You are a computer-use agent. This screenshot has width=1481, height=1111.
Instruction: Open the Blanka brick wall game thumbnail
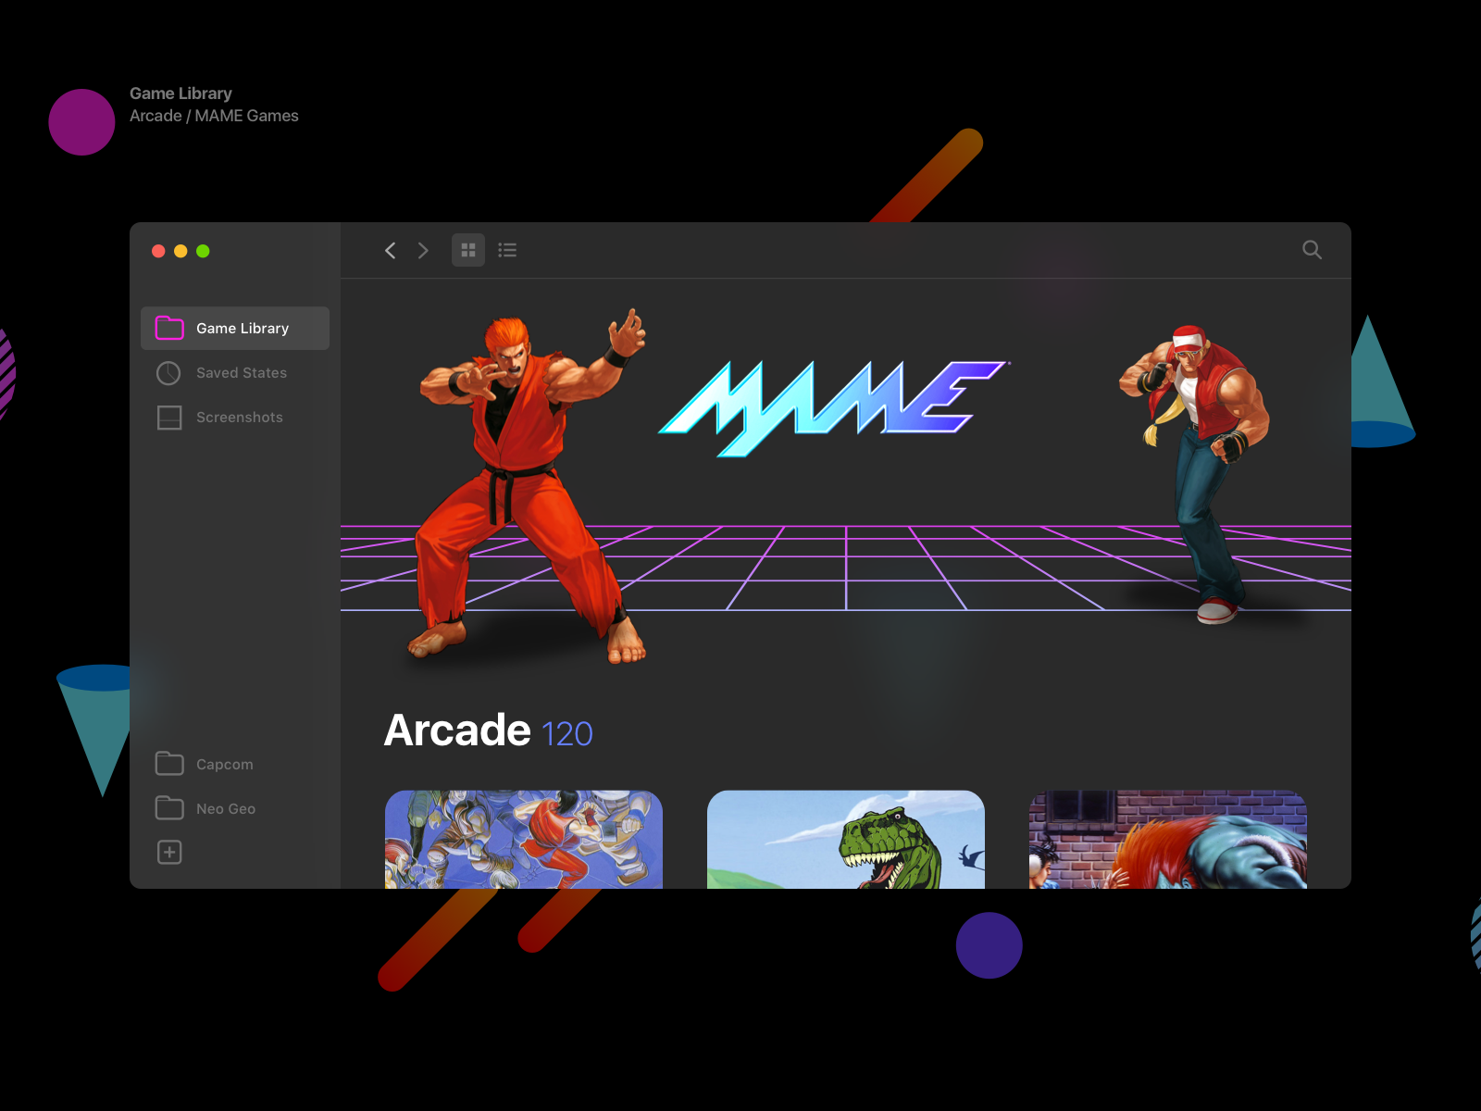[x=1168, y=840]
